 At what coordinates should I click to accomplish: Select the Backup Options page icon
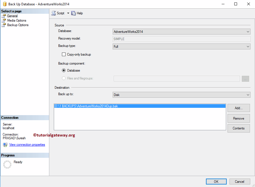4,25
